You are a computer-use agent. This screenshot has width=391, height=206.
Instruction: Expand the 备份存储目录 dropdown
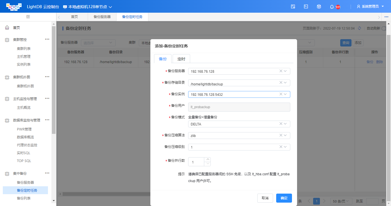coord(285,83)
